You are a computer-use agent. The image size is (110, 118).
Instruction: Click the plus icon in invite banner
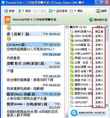(74, 113)
